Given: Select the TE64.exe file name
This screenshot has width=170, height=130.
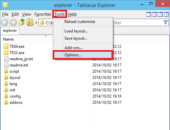Looking at the screenshot, I should (17, 46).
